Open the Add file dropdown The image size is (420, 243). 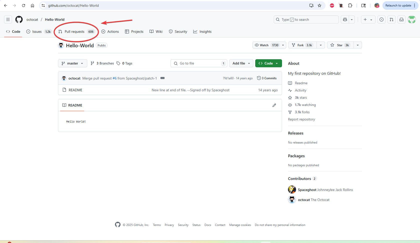(x=241, y=63)
